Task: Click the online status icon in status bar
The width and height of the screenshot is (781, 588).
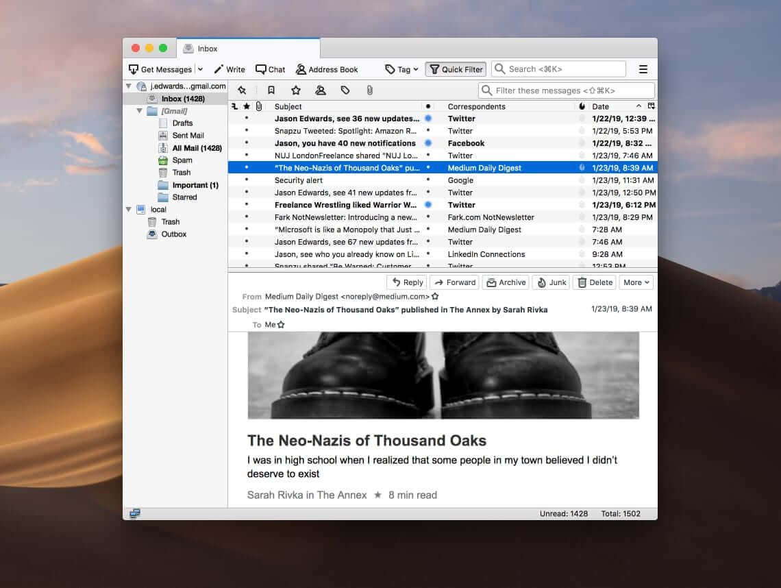Action: (x=134, y=513)
